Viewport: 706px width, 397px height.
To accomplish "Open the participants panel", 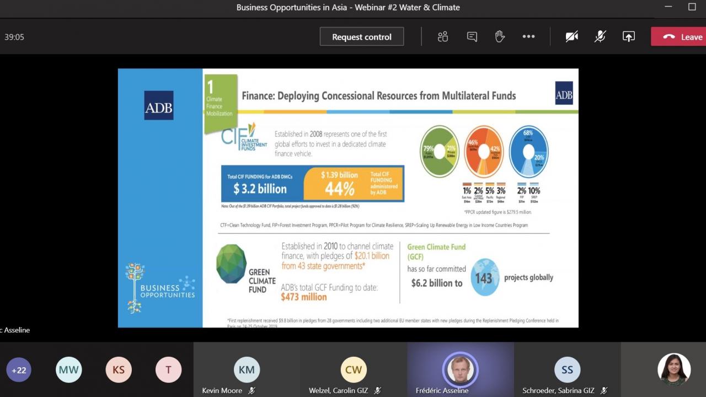I will [x=443, y=37].
